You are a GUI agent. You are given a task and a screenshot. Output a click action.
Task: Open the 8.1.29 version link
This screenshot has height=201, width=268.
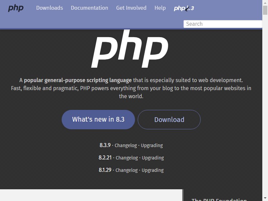(105, 170)
